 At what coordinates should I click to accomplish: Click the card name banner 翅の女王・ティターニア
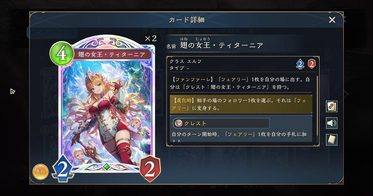112,54
